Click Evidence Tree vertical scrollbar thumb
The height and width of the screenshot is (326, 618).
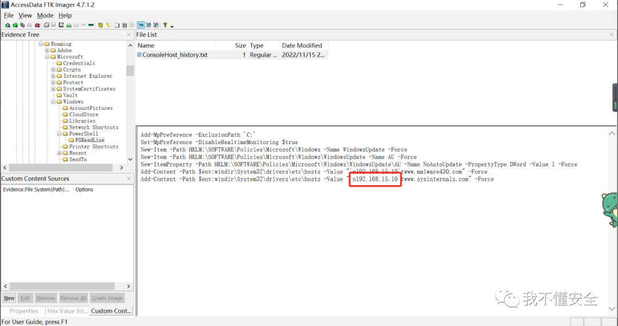click(130, 70)
